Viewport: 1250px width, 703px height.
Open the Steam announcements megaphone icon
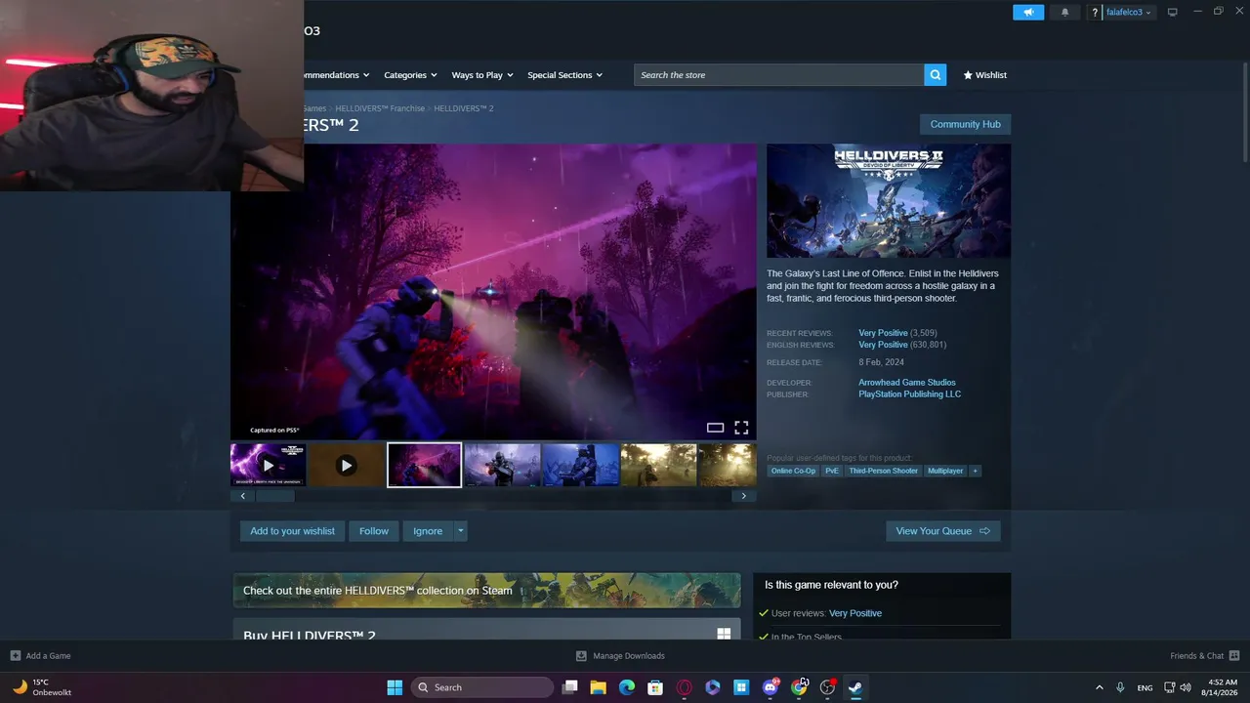[x=1028, y=13]
